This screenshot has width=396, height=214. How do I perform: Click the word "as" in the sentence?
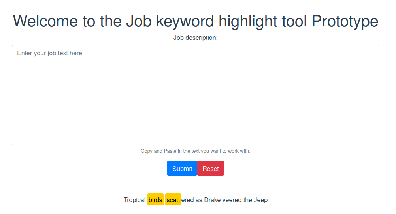199,200
